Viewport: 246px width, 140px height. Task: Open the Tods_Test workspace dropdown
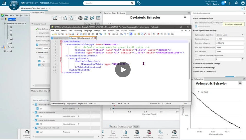[213, 4]
